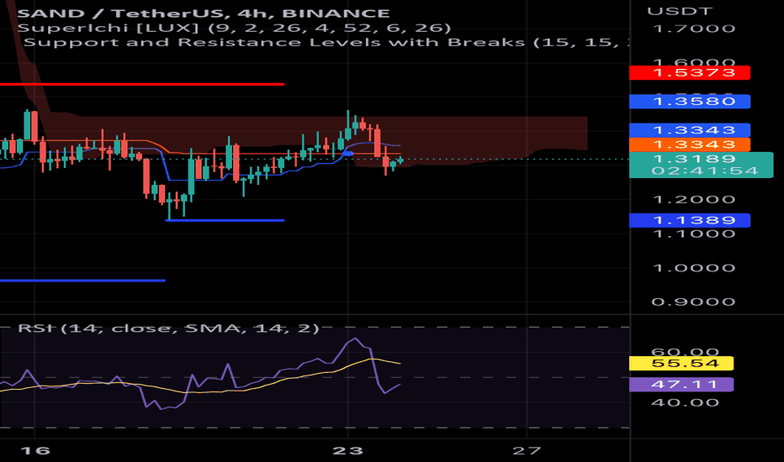Select the red resistance line near 1.5373
784x462 pixels.
coord(142,84)
